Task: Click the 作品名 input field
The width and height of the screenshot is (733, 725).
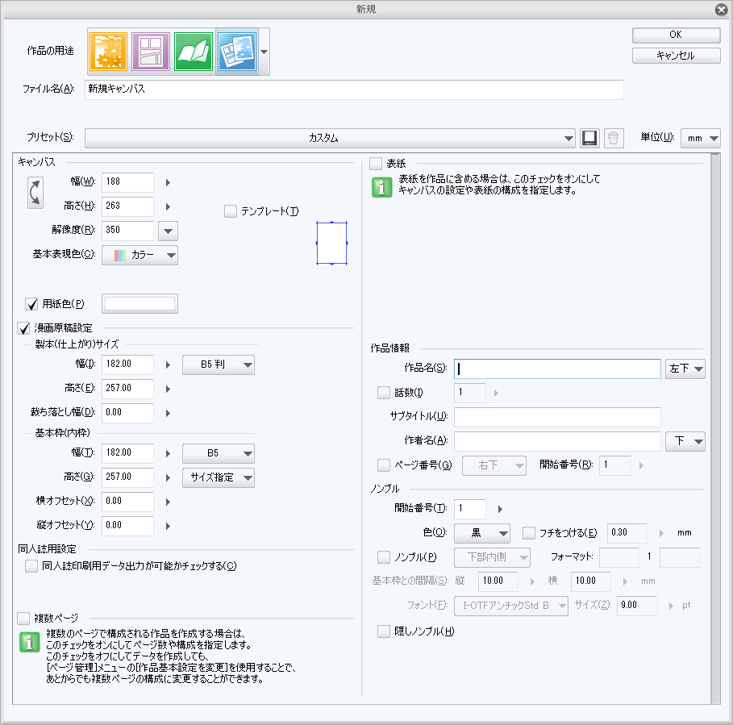Action: point(557,369)
